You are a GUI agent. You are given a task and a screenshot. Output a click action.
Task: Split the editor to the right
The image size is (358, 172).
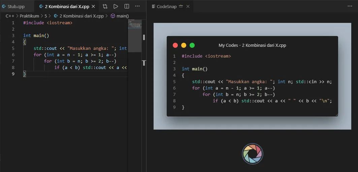click(x=127, y=6)
